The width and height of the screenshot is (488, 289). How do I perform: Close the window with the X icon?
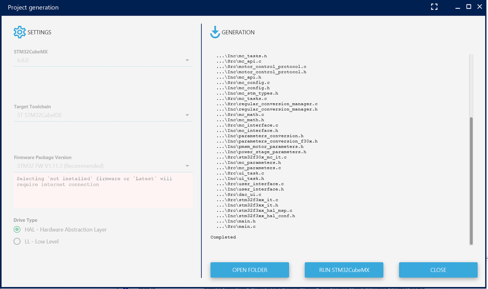pyautogui.click(x=480, y=6)
